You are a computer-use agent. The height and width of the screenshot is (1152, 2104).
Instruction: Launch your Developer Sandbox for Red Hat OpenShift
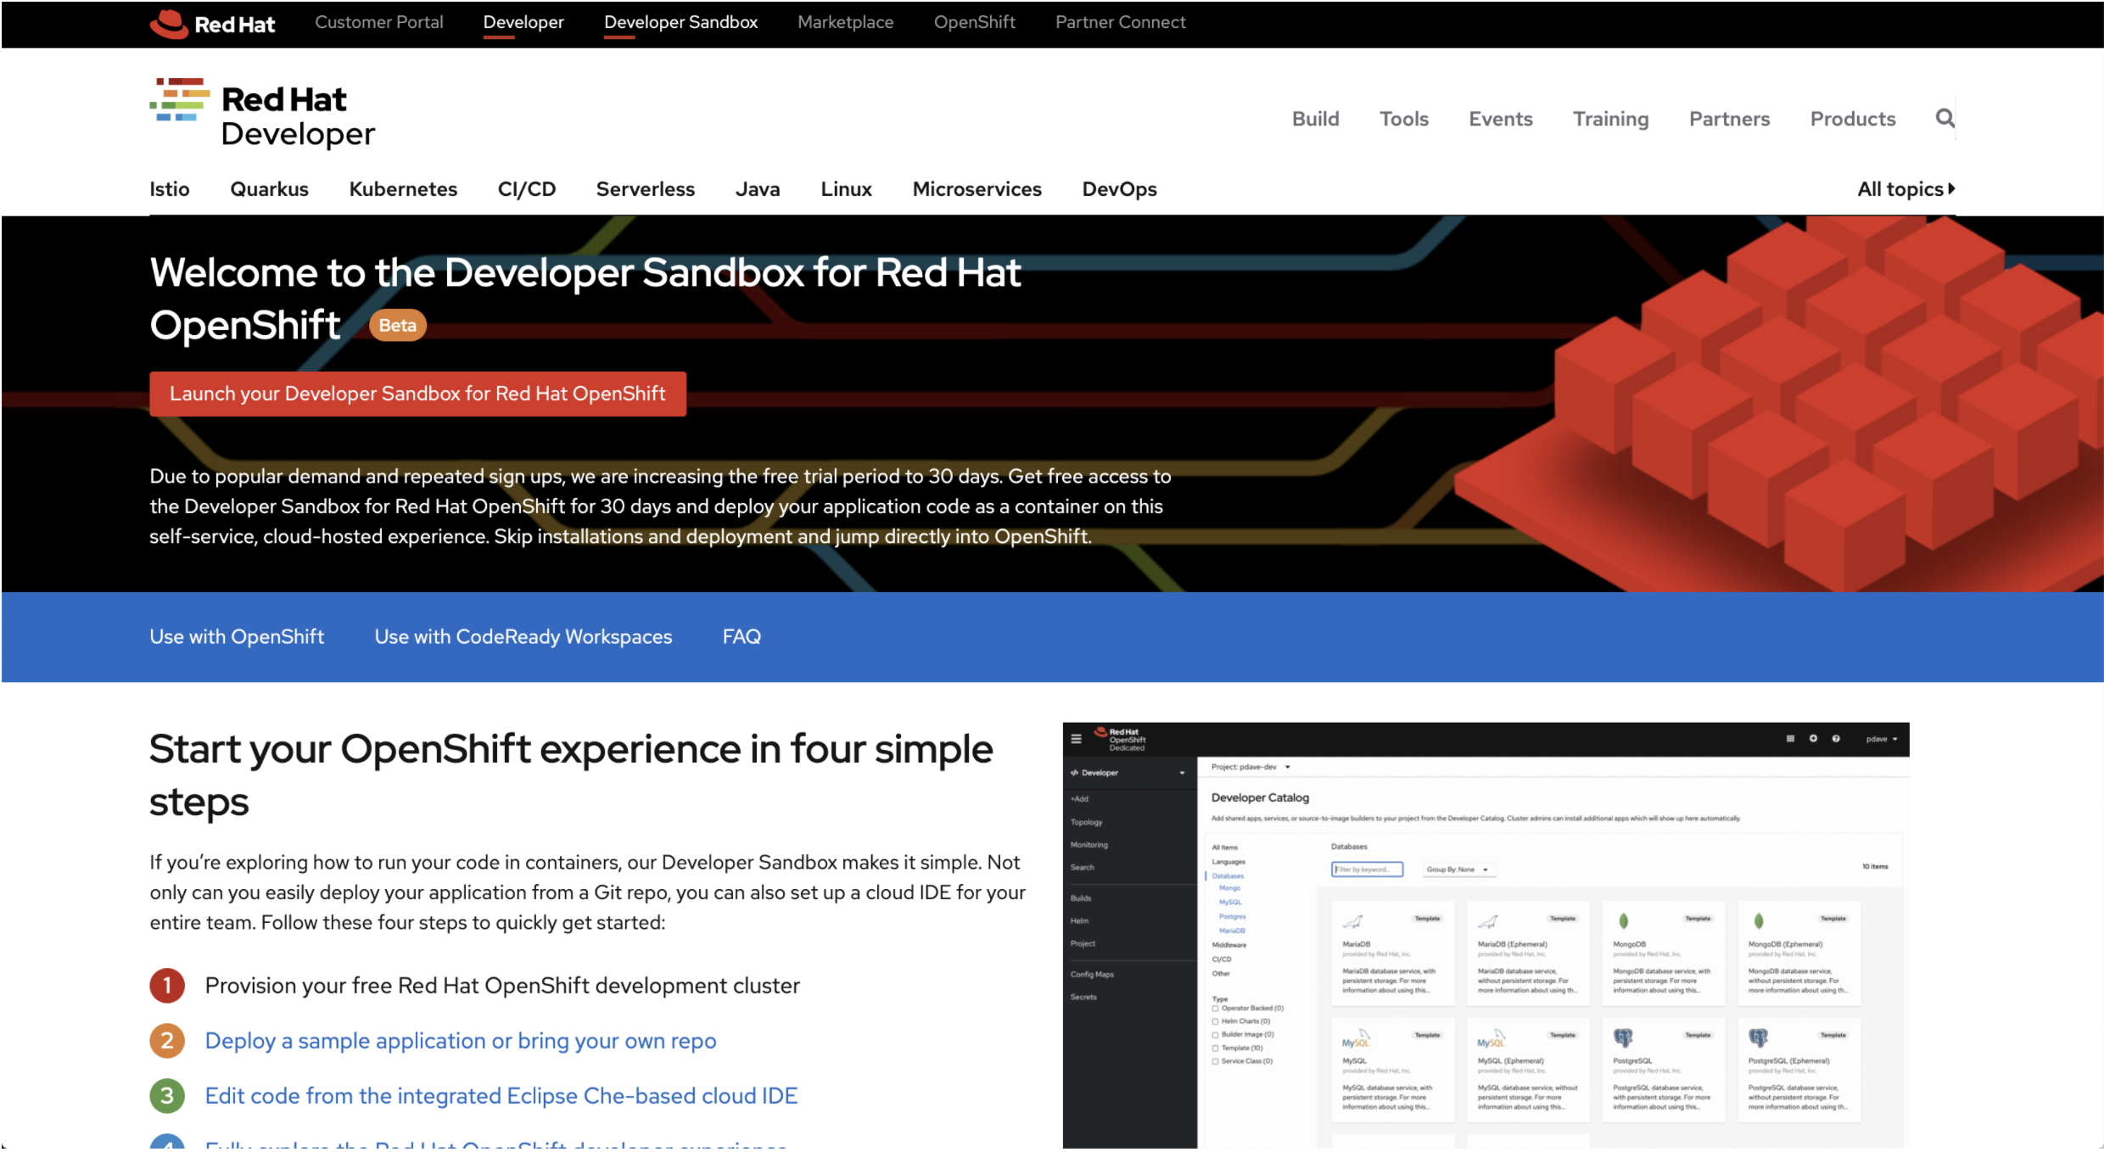417,394
